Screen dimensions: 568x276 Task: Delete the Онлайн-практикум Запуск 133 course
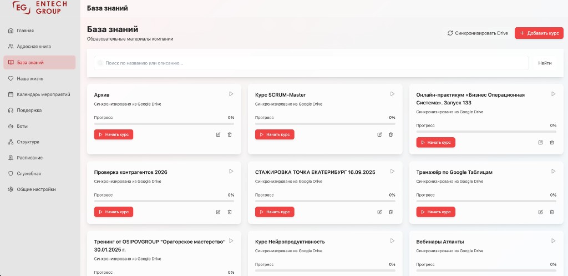(552, 143)
